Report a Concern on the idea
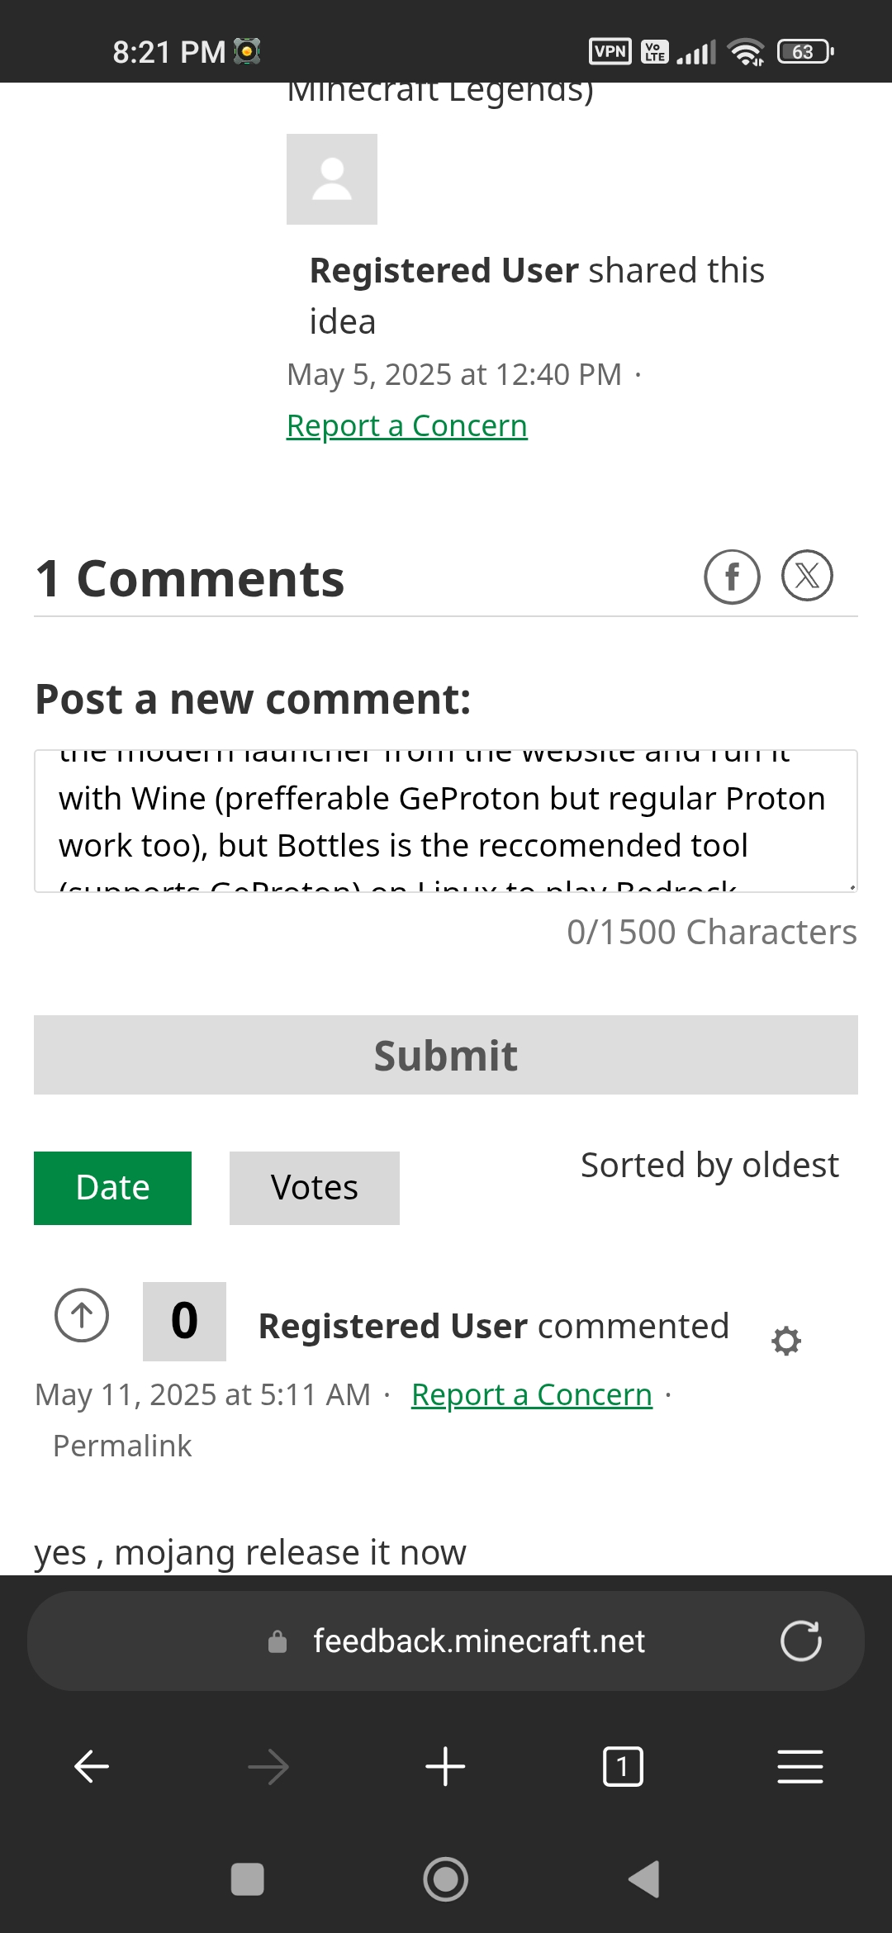892x1933 pixels. coord(406,426)
